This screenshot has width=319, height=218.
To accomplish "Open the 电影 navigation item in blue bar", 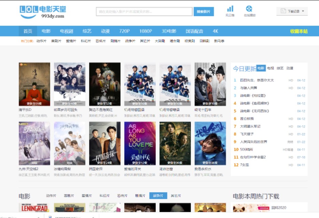I will [x=46, y=31].
